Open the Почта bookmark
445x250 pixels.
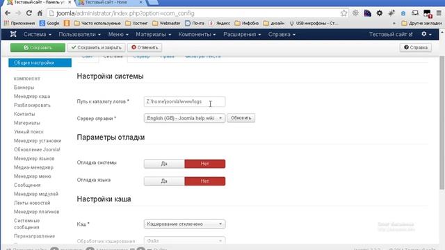click(195, 23)
